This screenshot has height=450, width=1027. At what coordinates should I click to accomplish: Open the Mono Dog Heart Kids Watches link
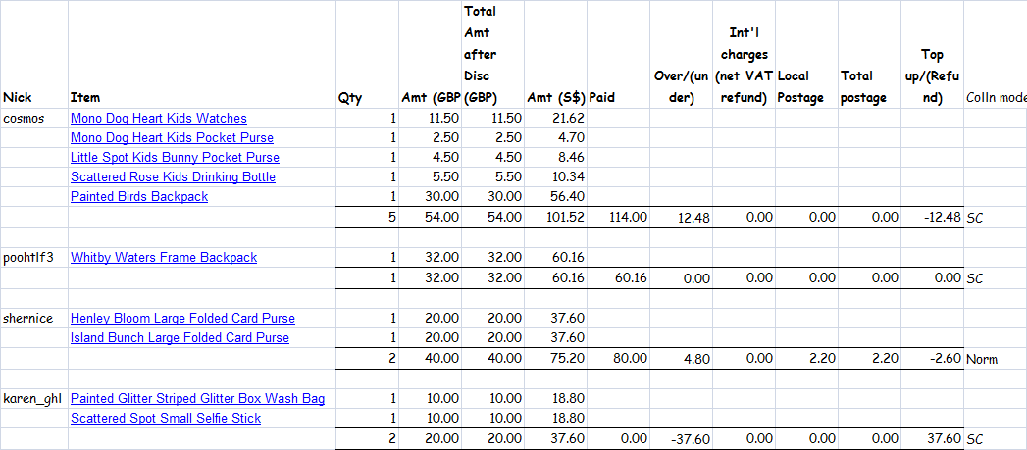159,119
